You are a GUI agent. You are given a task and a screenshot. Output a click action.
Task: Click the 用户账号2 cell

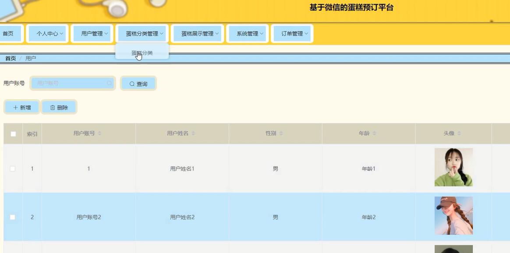click(89, 217)
